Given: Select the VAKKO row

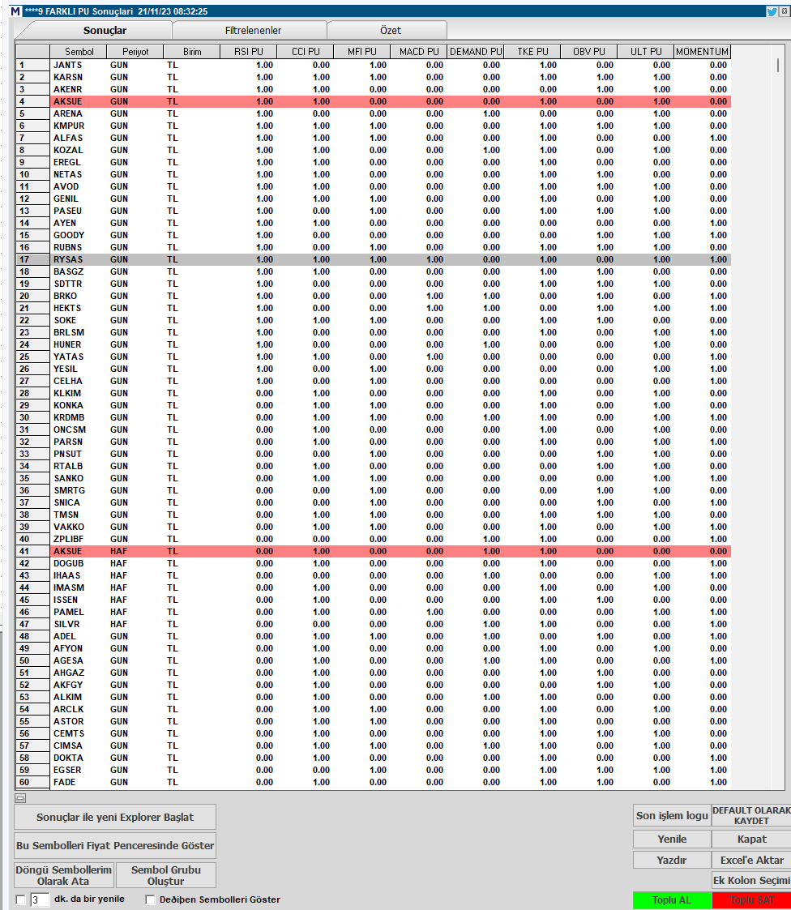Looking at the screenshot, I should [x=373, y=527].
